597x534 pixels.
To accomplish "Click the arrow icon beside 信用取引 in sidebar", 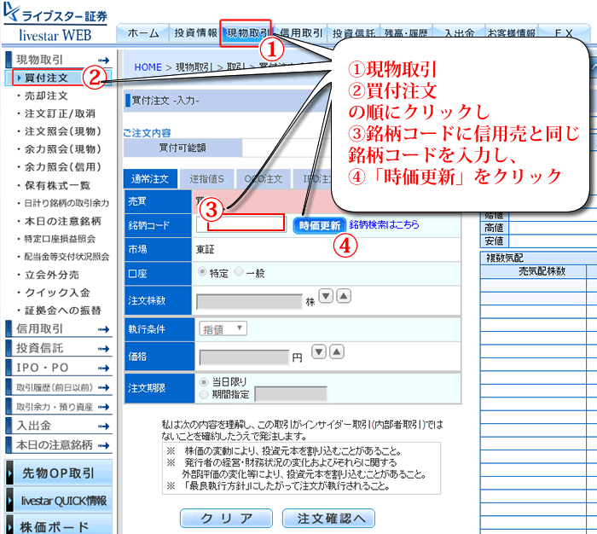I will (104, 328).
